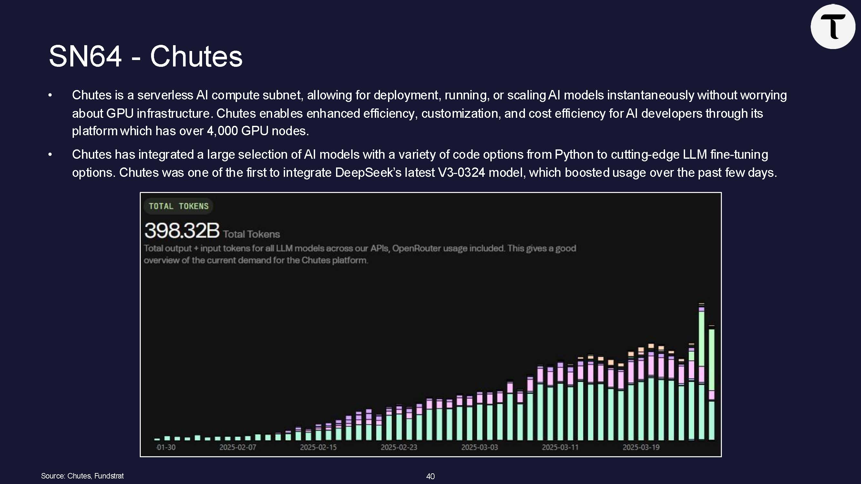
Task: Click page number 40 at bottom
Action: (431, 477)
